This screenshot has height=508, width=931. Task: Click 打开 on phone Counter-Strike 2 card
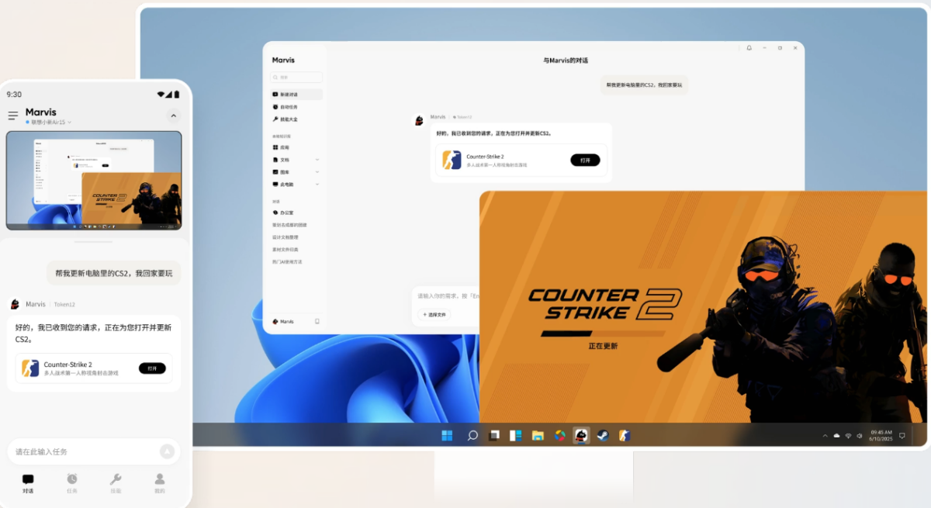click(x=152, y=368)
